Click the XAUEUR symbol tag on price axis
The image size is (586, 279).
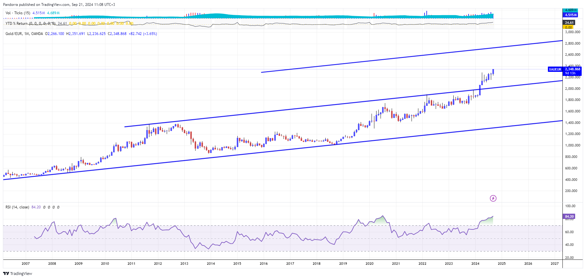click(555, 69)
